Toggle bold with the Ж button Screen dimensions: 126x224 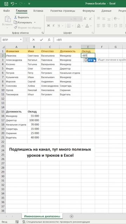pos(48,26)
